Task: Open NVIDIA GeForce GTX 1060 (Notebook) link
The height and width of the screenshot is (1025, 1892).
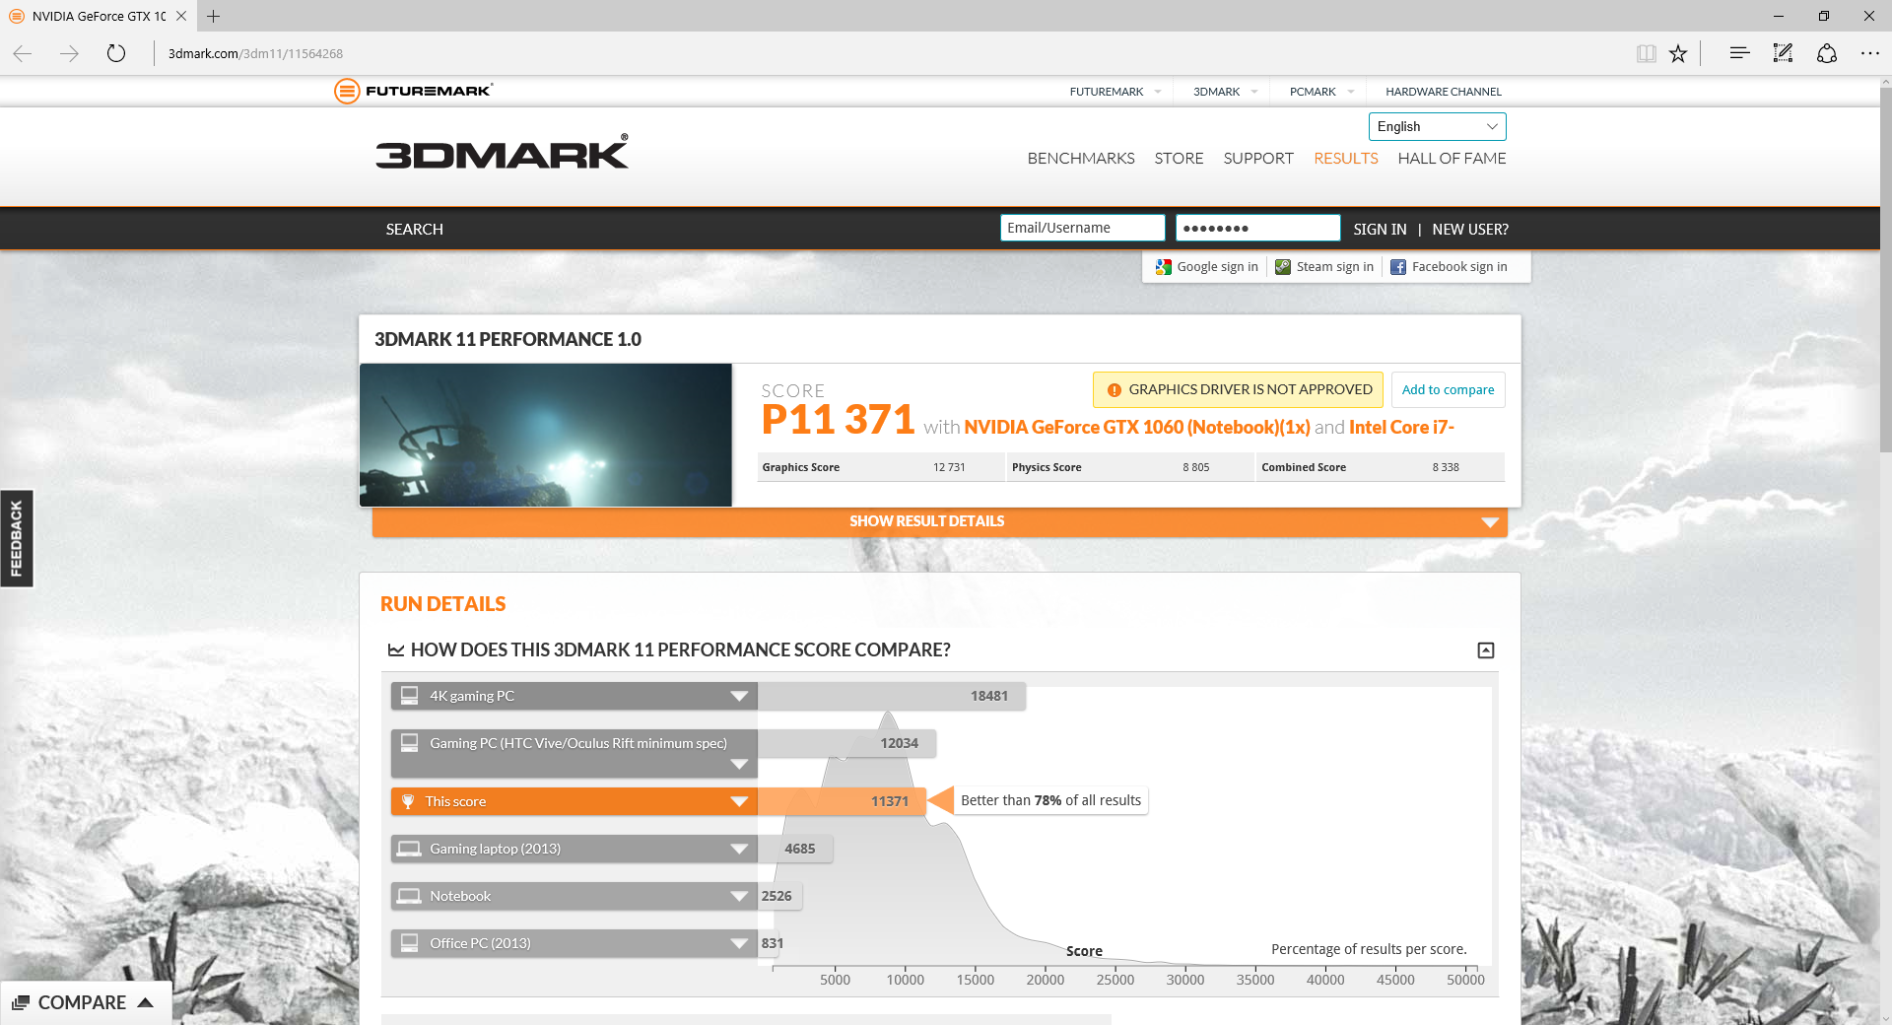Action: click(x=1137, y=427)
